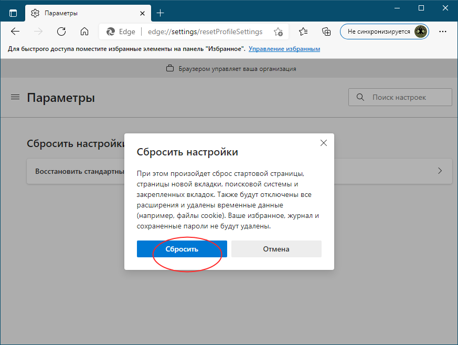
Task: Add this page to favorites star icon
Action: 278,32
